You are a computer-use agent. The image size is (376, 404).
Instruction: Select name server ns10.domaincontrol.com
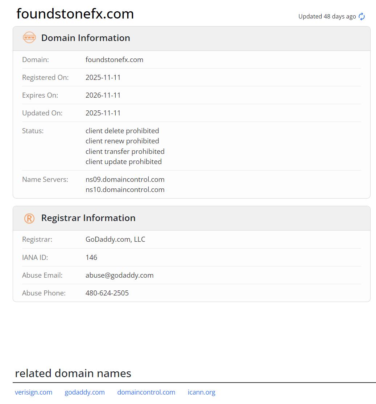tap(125, 189)
